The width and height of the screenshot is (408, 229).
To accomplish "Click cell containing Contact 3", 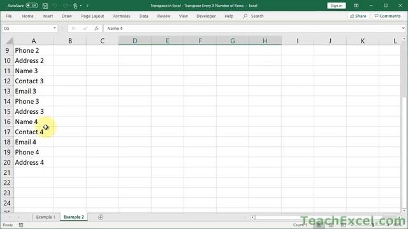I will pyautogui.click(x=34, y=81).
